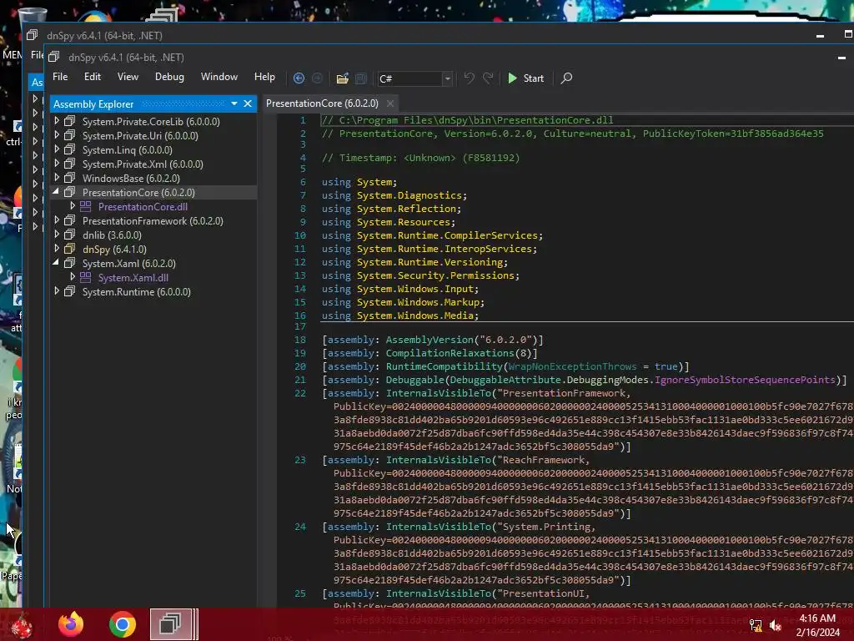
Task: Open the Debug menu
Action: click(169, 77)
